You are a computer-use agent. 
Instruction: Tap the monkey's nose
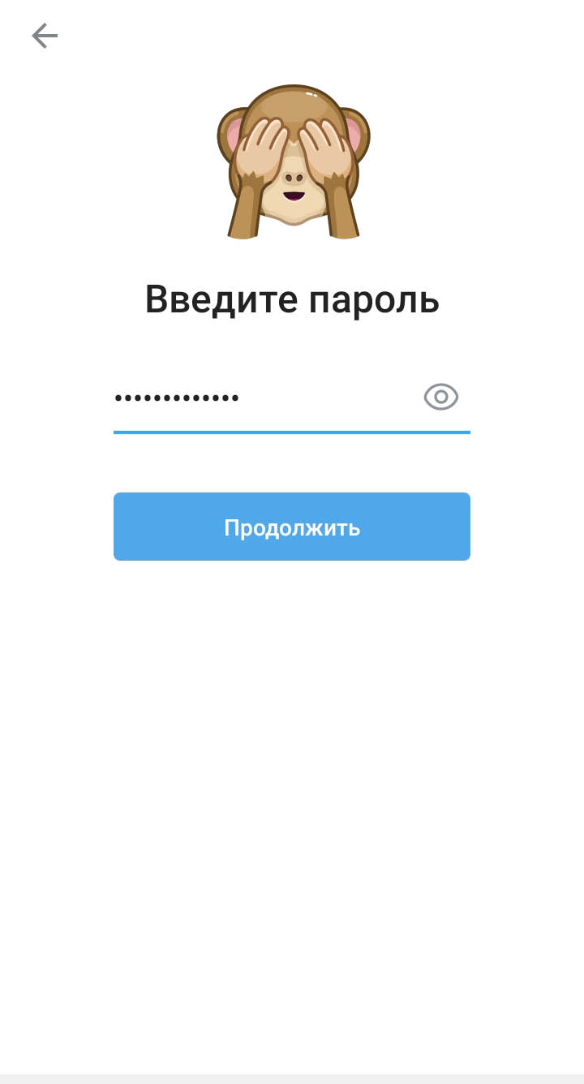pyautogui.click(x=293, y=178)
